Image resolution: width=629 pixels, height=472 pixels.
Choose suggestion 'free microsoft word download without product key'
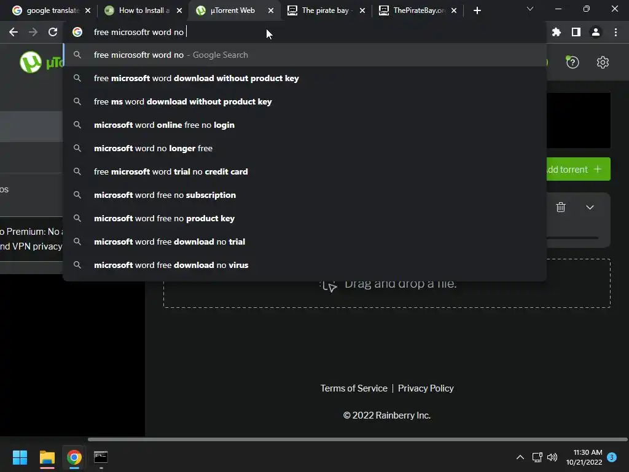(x=305, y=78)
